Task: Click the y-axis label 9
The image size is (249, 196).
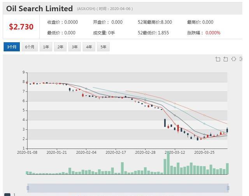Action: (24, 72)
